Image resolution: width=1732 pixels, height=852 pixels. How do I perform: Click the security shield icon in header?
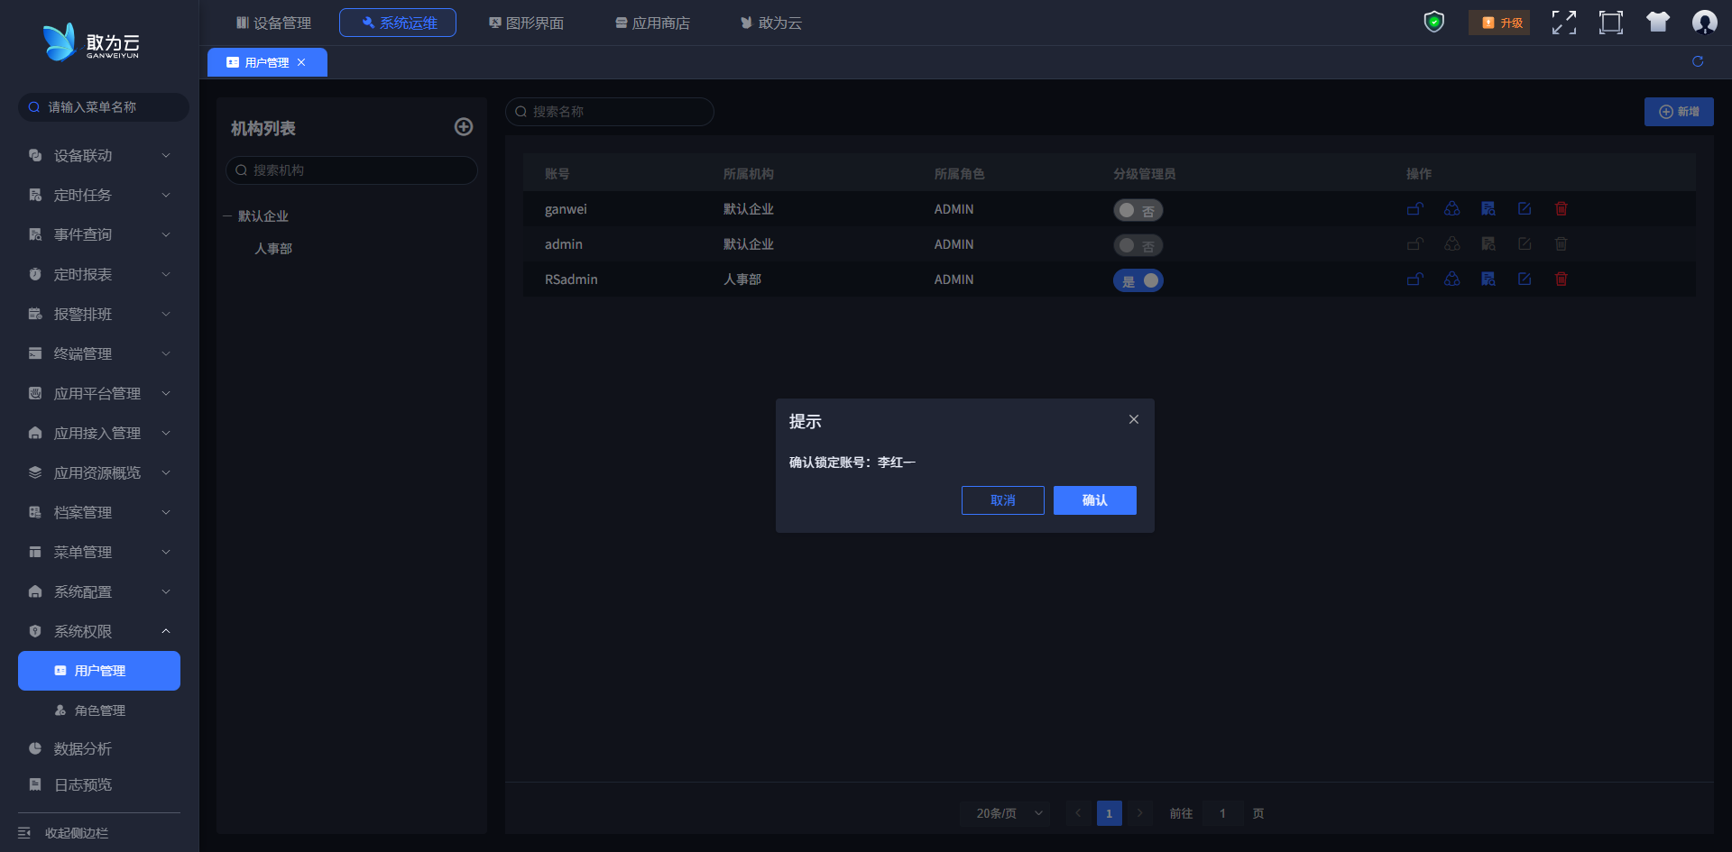(1433, 23)
